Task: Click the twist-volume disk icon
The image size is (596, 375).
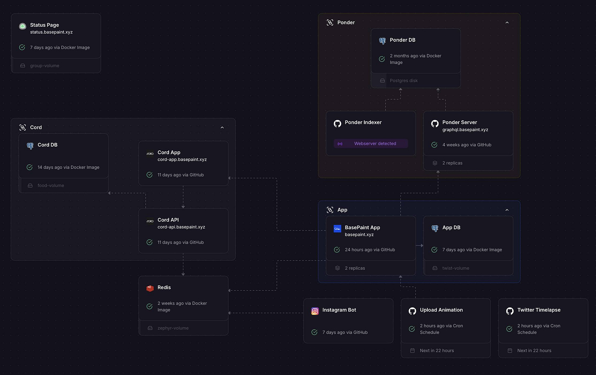Action: coord(435,268)
